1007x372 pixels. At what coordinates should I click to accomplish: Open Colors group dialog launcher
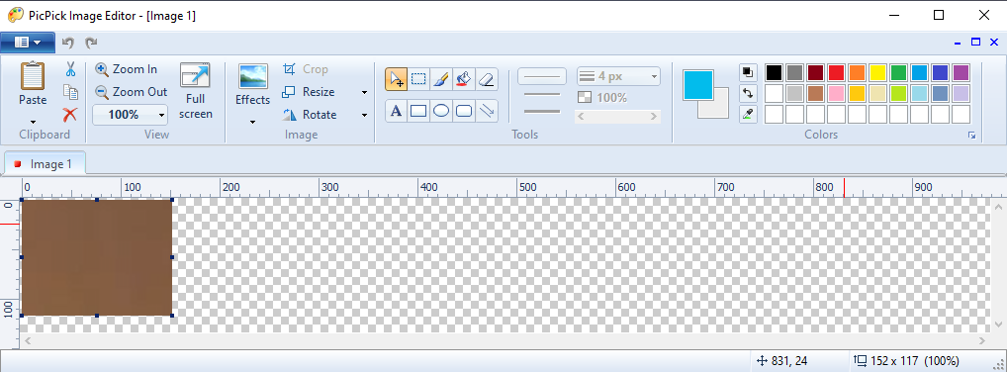pyautogui.click(x=971, y=135)
